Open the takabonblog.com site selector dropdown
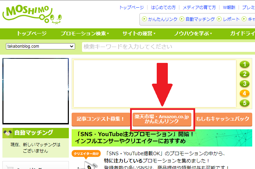This screenshot has width=255, height=169. (x=40, y=46)
